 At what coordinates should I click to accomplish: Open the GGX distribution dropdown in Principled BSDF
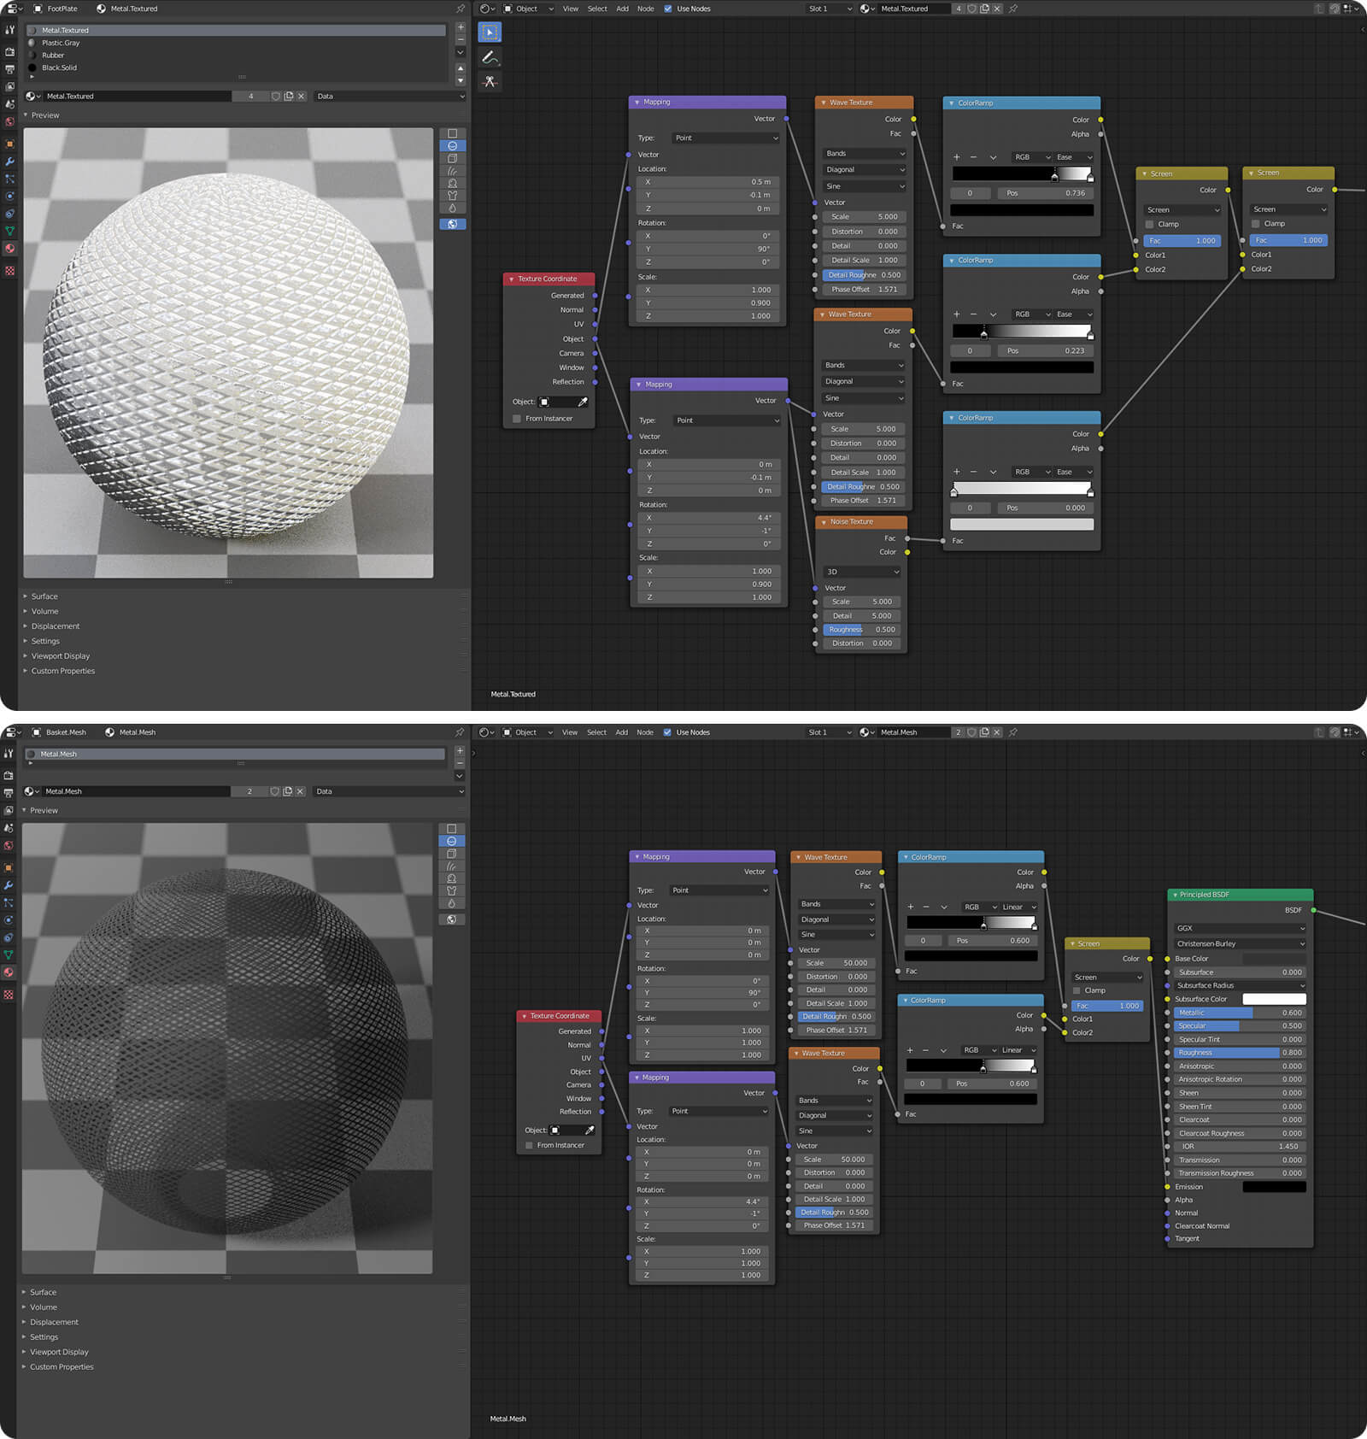pos(1239,928)
